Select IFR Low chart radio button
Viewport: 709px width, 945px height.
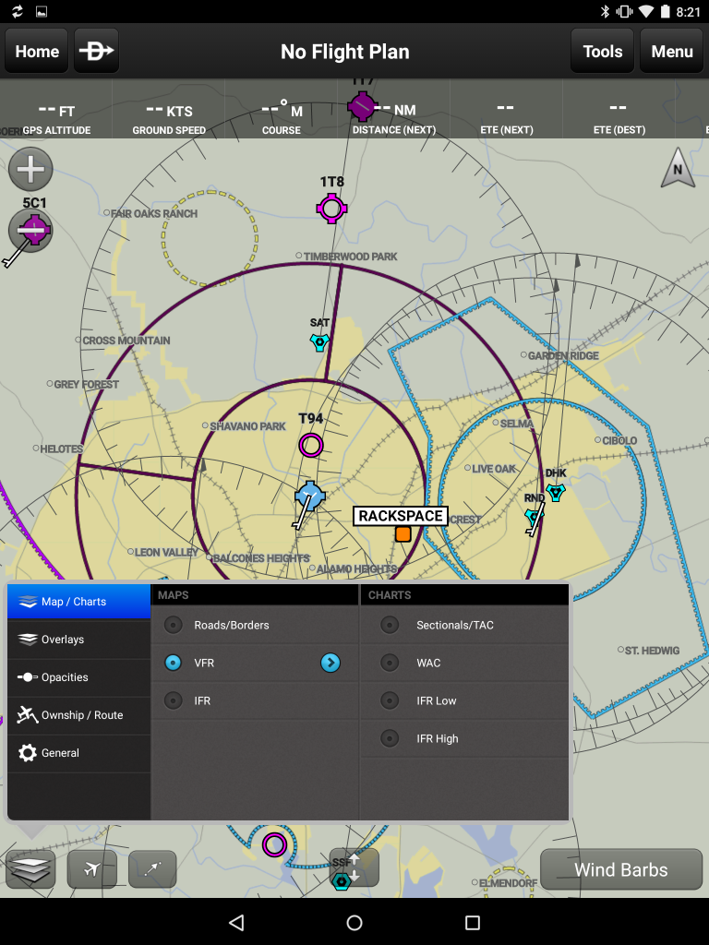click(390, 701)
